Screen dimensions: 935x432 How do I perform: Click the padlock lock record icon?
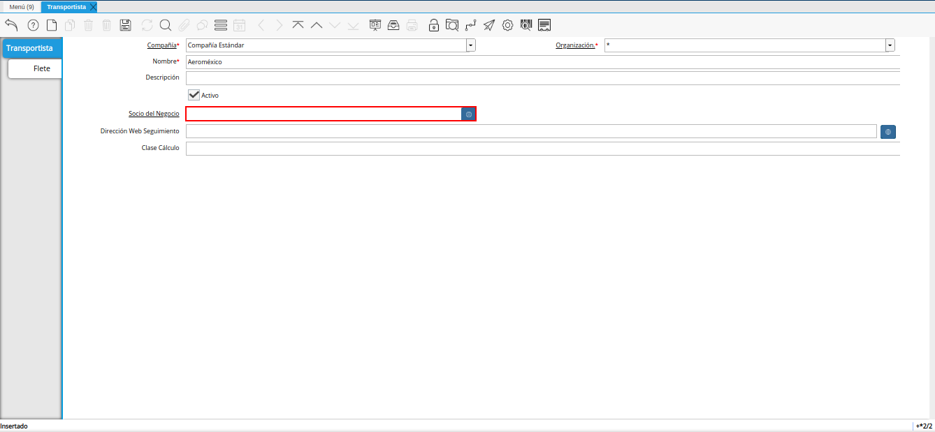[x=434, y=25]
